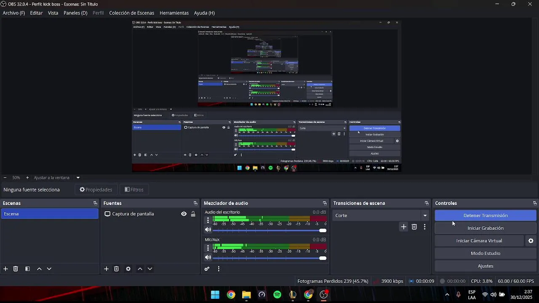
Task: Open virtual camera settings gear
Action: pos(531,241)
